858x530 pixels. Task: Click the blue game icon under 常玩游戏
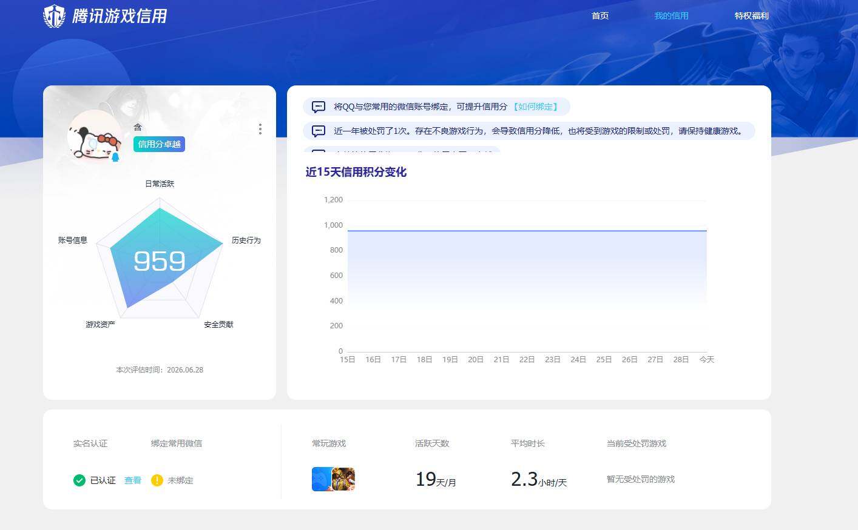tap(322, 479)
